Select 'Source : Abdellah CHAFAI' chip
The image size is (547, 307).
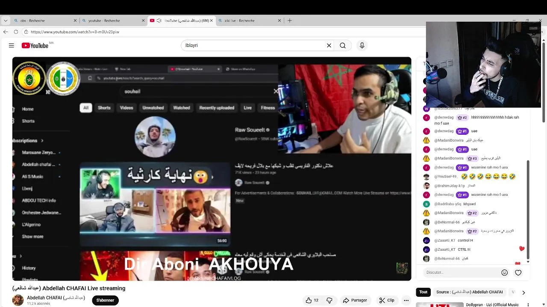pyautogui.click(x=469, y=292)
